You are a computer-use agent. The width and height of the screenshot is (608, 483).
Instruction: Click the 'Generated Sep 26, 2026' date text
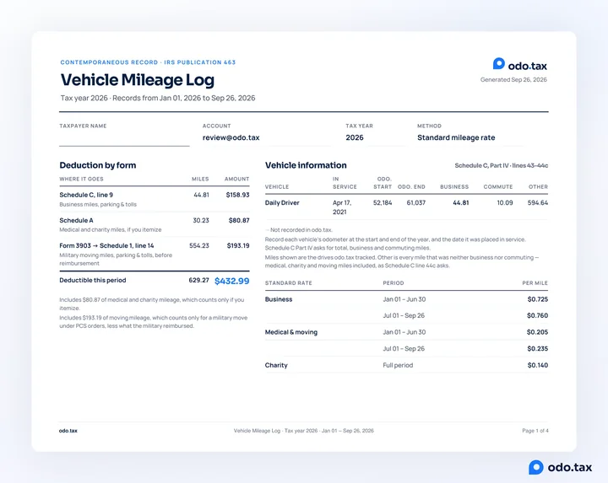(513, 80)
